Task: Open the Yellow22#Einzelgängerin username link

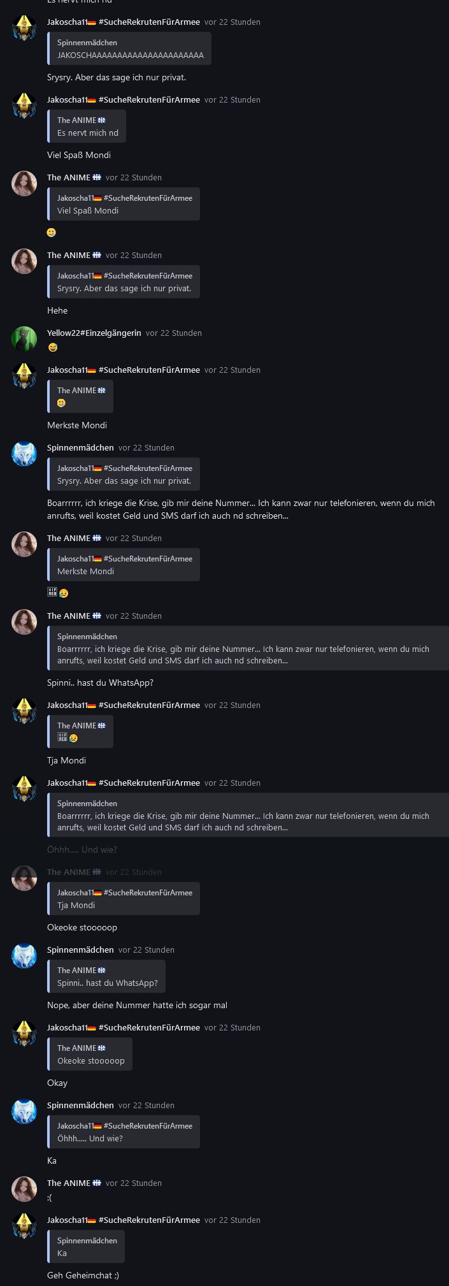Action: pos(94,333)
